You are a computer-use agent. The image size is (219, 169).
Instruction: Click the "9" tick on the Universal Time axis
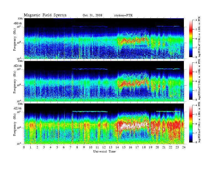(84, 147)
